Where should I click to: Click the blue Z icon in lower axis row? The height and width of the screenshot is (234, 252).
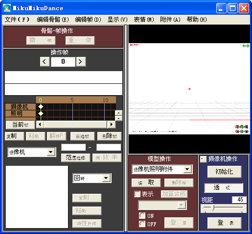(x=246, y=131)
